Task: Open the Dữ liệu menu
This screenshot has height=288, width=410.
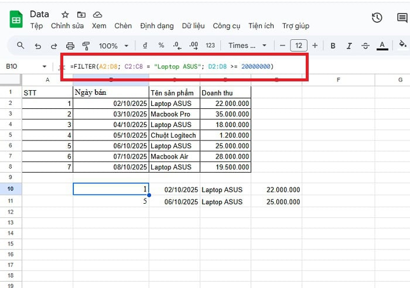Action: [193, 26]
